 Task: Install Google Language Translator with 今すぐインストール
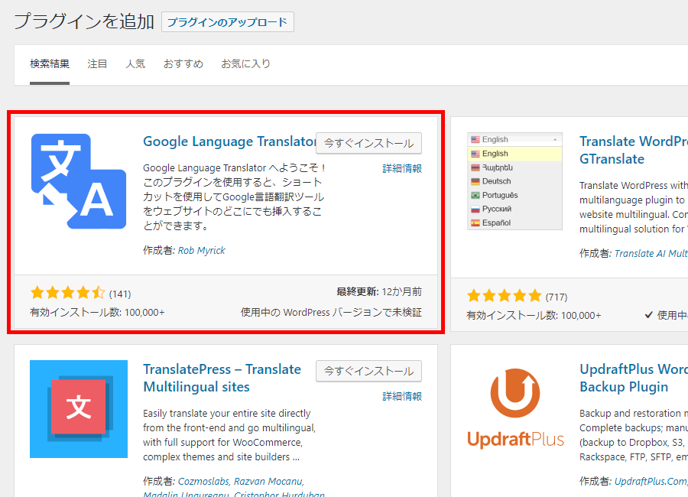pos(368,143)
